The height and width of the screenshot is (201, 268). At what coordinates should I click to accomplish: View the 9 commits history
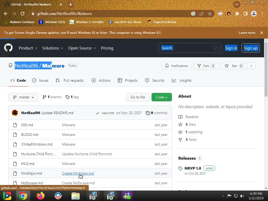tap(157, 113)
